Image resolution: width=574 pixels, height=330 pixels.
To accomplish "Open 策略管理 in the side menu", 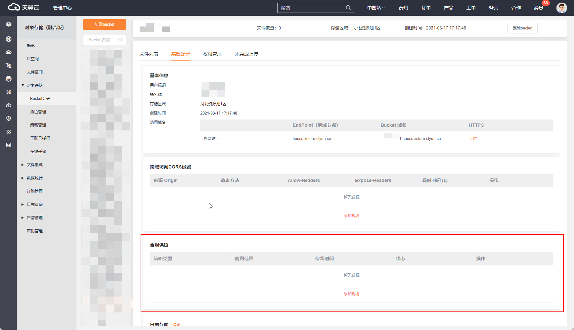I will (38, 125).
